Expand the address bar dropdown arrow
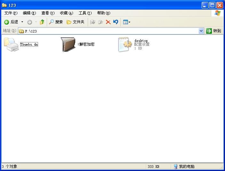This screenshot has height=171, width=225. click(201, 31)
